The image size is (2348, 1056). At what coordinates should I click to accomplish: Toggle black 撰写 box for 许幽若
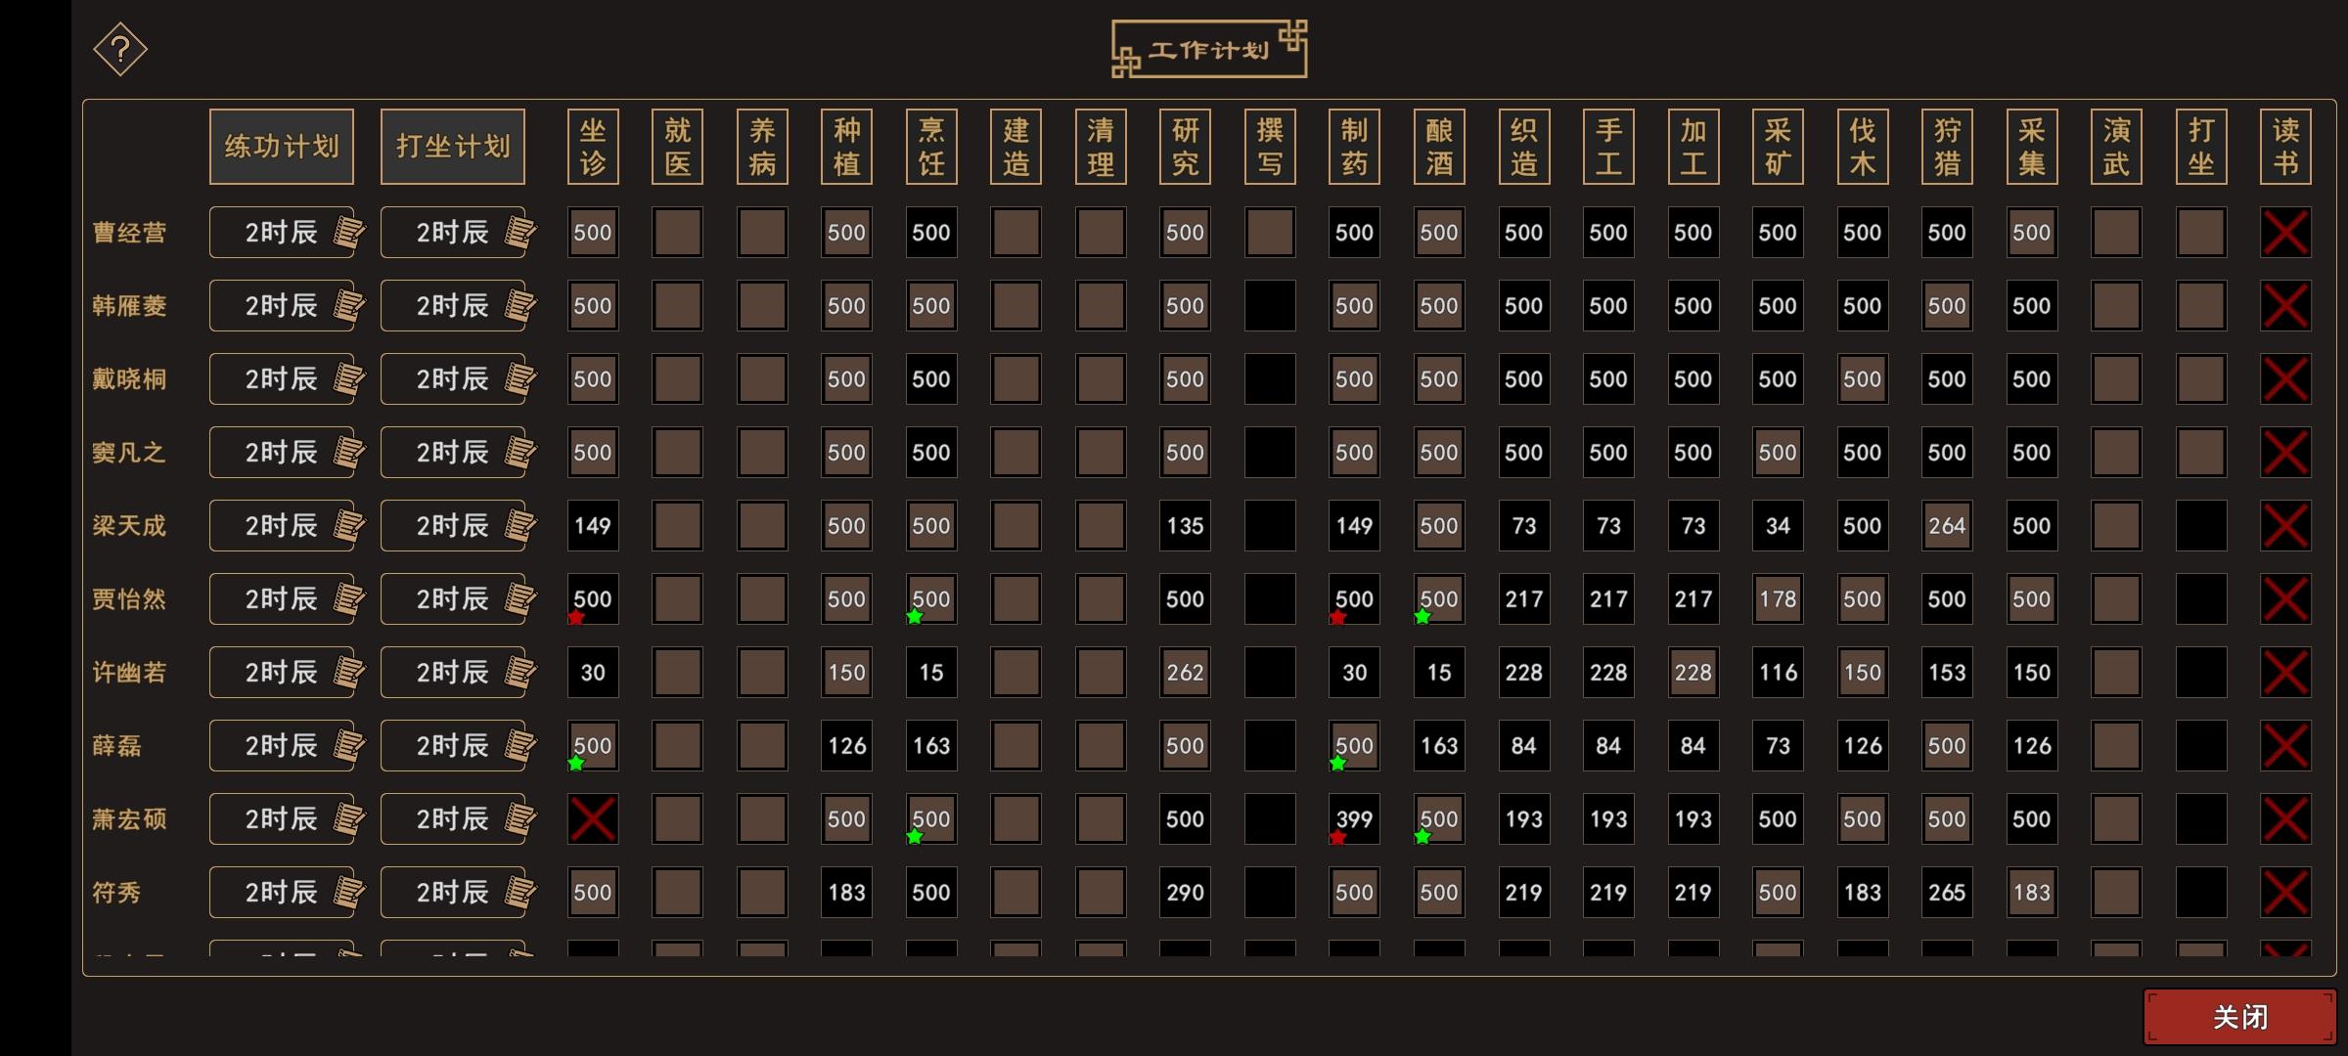(1270, 673)
